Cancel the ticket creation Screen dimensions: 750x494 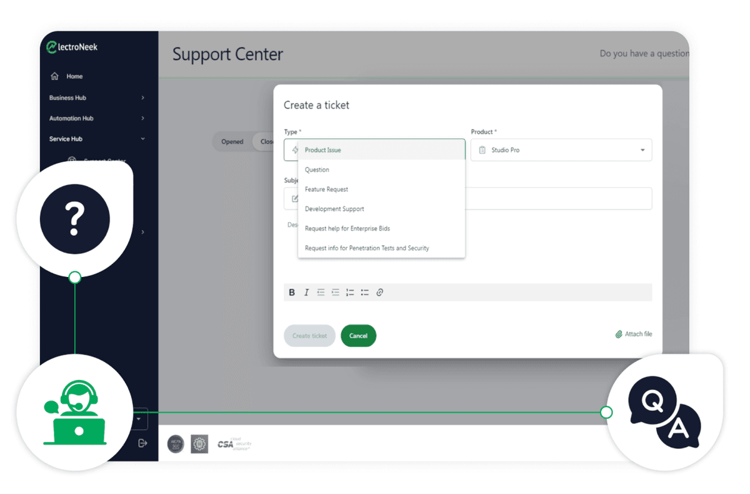358,336
